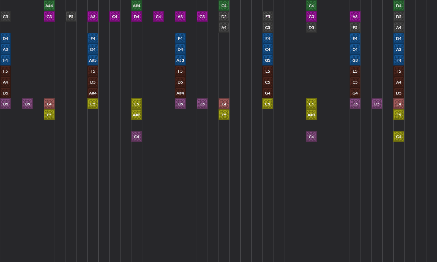Image resolution: width=437 pixels, height=262 pixels.
Task: Select brown A#4 directly above yellow C5
Action: [93, 93]
